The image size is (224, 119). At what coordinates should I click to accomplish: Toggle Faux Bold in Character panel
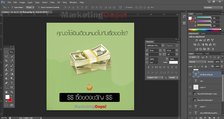pyautogui.click(x=148, y=67)
